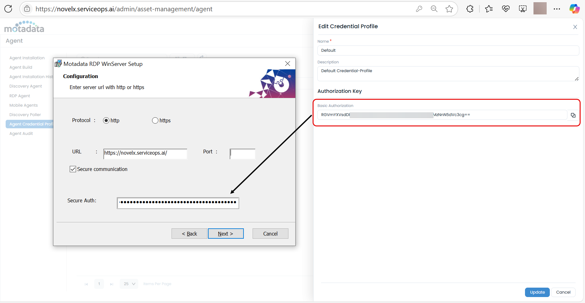
Task: Click the Motadata logo
Action: click(x=24, y=27)
